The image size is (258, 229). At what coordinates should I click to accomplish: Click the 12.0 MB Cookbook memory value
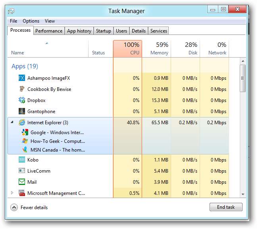point(160,89)
